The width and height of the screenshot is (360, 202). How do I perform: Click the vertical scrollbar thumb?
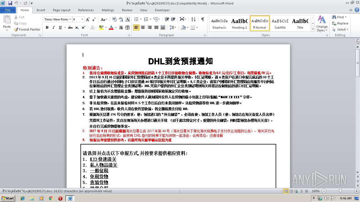point(357,63)
